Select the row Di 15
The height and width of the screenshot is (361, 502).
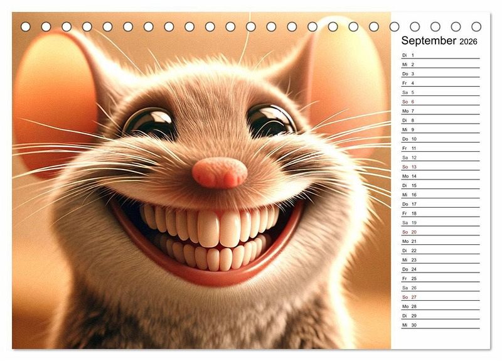pyautogui.click(x=441, y=185)
